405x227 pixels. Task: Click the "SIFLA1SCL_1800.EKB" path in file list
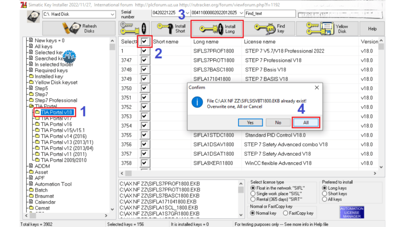159,207
